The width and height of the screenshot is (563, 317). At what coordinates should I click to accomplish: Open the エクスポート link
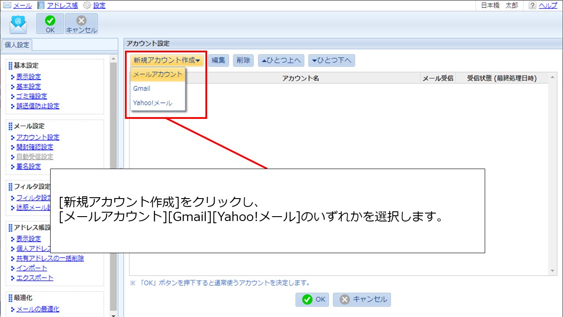[x=35, y=277]
